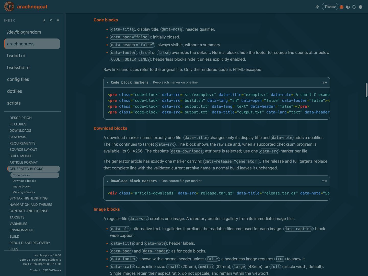Screen dimensions: 368x276
Task: Open the dotfiles entry
Action: [x=32, y=91]
